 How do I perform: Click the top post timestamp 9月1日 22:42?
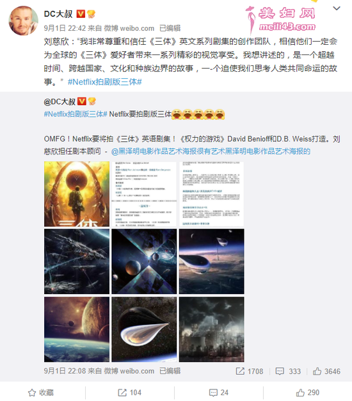click(65, 28)
